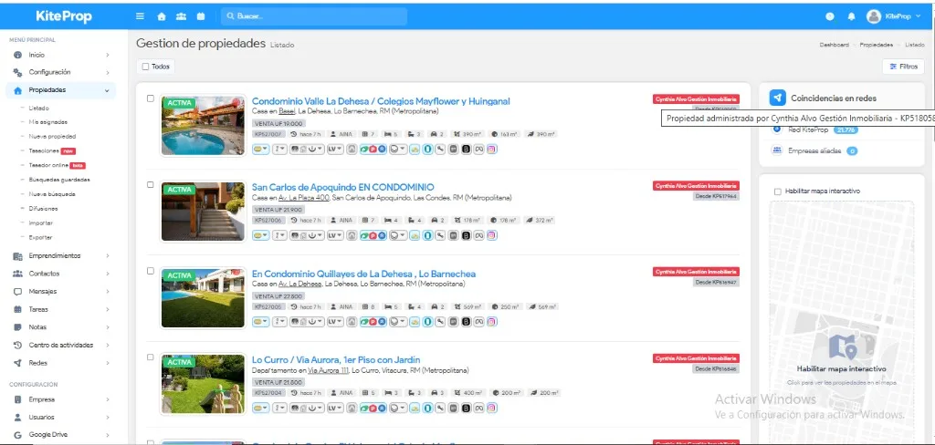935x445 pixels.
Task: Open the lawn thumbnail of Condominio Quillayes
Action: pos(203,298)
